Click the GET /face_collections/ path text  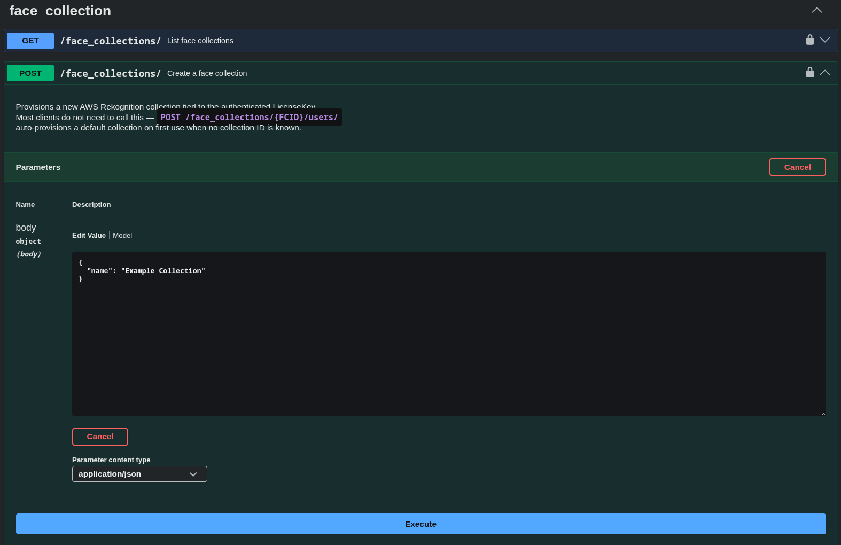111,41
